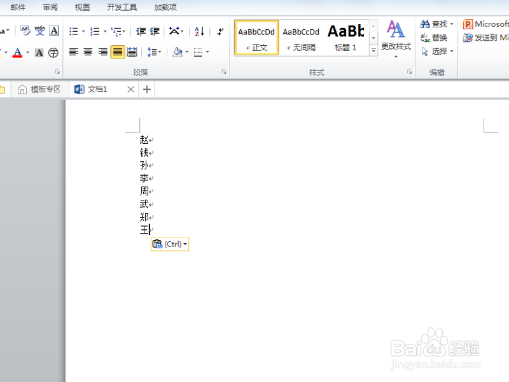Click 发送到 Mi... button

(486, 38)
